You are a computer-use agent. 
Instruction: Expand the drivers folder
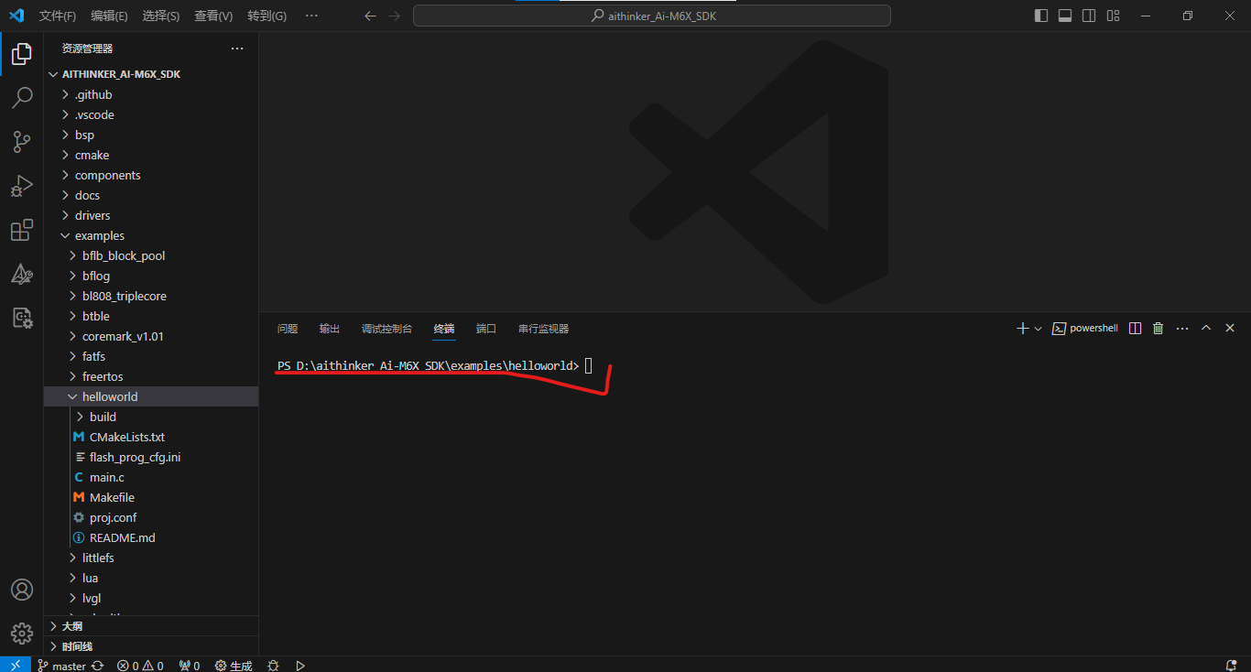[151, 215]
